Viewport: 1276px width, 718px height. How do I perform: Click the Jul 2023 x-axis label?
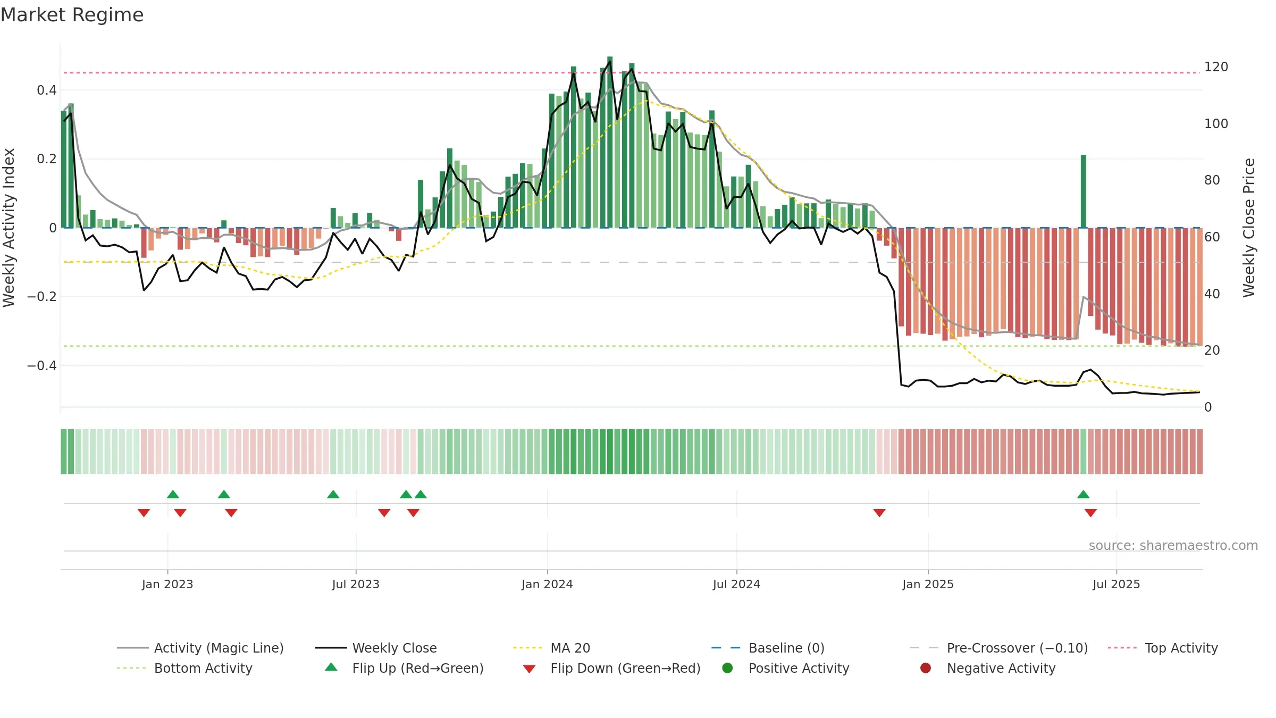coord(356,584)
